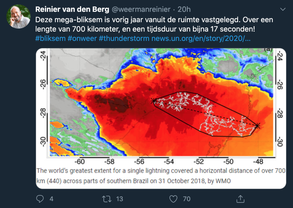The image size is (293, 208).
Task: Open the @weermanreinier handle
Action: pyautogui.click(x=141, y=9)
